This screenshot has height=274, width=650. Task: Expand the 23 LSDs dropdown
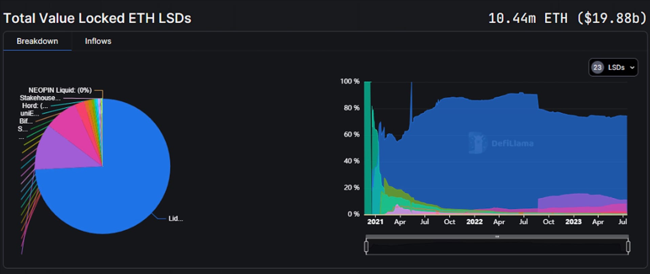[613, 67]
